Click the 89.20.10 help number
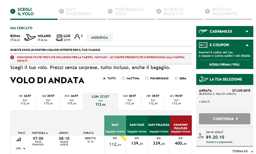The height and width of the screenshot is (154, 256). [215, 137]
